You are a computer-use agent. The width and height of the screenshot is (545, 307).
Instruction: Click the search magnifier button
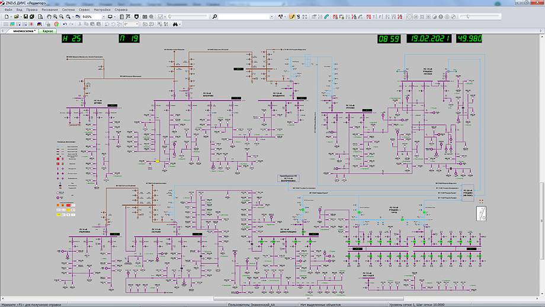click(214, 17)
